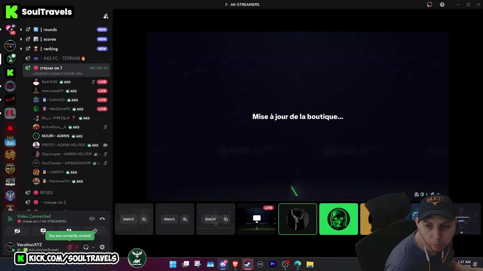Open user settings gear
Image resolution: width=483 pixels, height=271 pixels.
coord(102,247)
